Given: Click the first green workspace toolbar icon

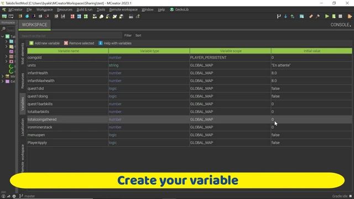Looking at the screenshot, I should (4, 16).
